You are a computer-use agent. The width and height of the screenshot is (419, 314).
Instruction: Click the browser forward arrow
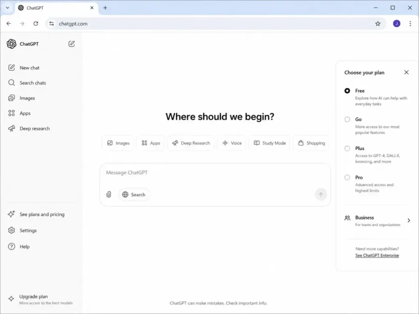22,23
